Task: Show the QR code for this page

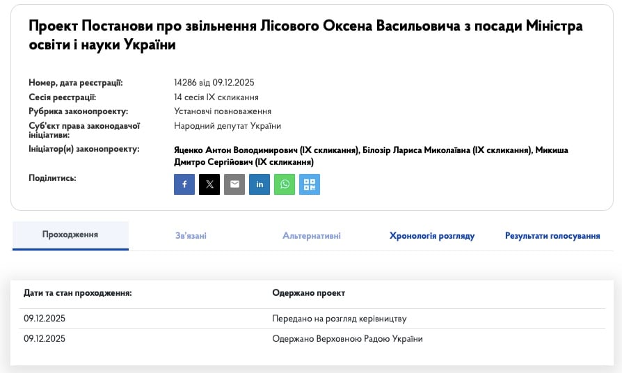Action: [x=310, y=184]
